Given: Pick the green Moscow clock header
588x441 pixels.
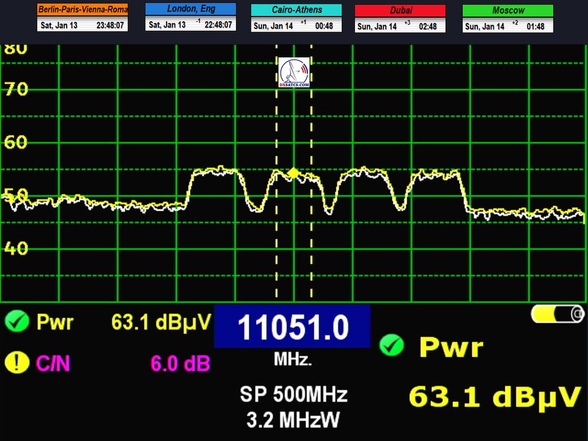Looking at the screenshot, I should (x=508, y=10).
